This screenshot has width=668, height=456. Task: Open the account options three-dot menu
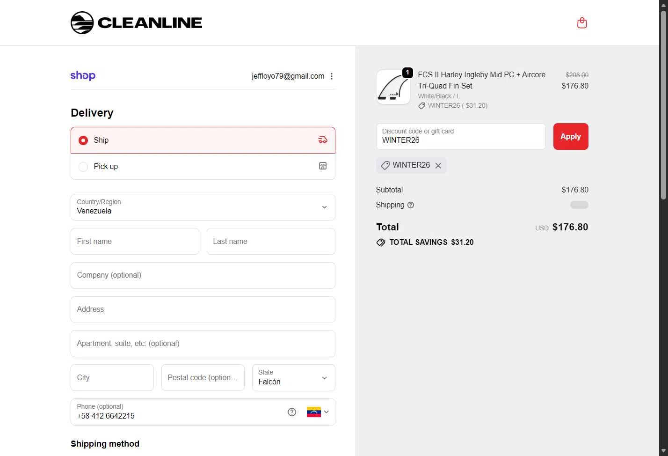[x=332, y=76]
